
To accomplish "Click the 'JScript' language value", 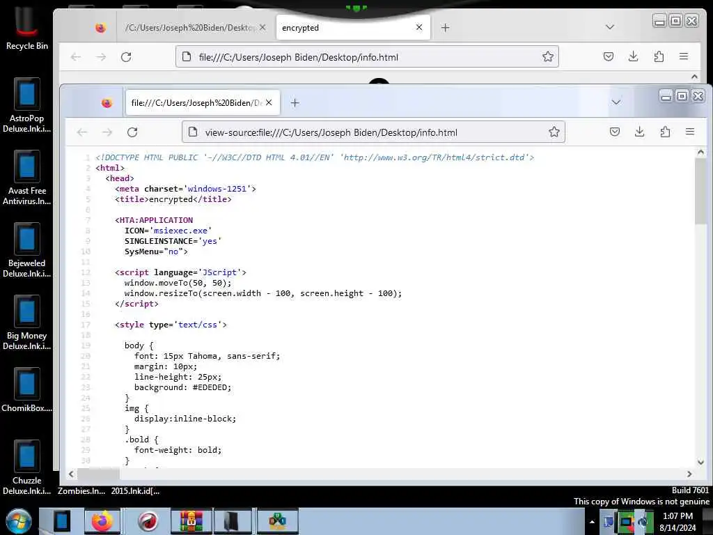I will pyautogui.click(x=219, y=272).
